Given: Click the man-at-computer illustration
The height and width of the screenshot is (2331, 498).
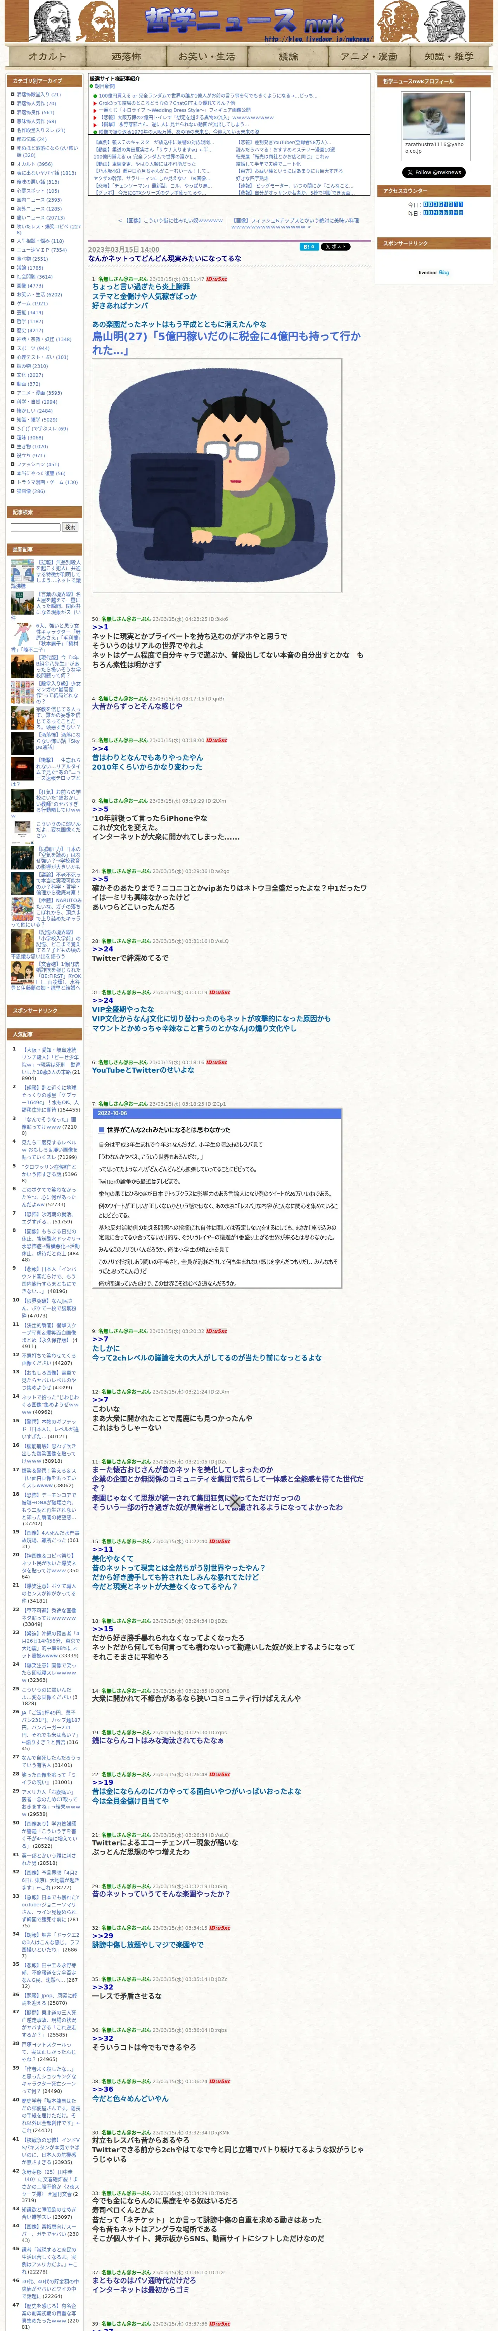Looking at the screenshot, I should (217, 475).
